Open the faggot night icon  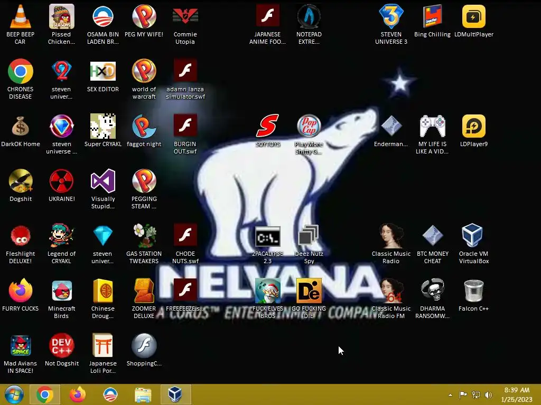point(144,126)
